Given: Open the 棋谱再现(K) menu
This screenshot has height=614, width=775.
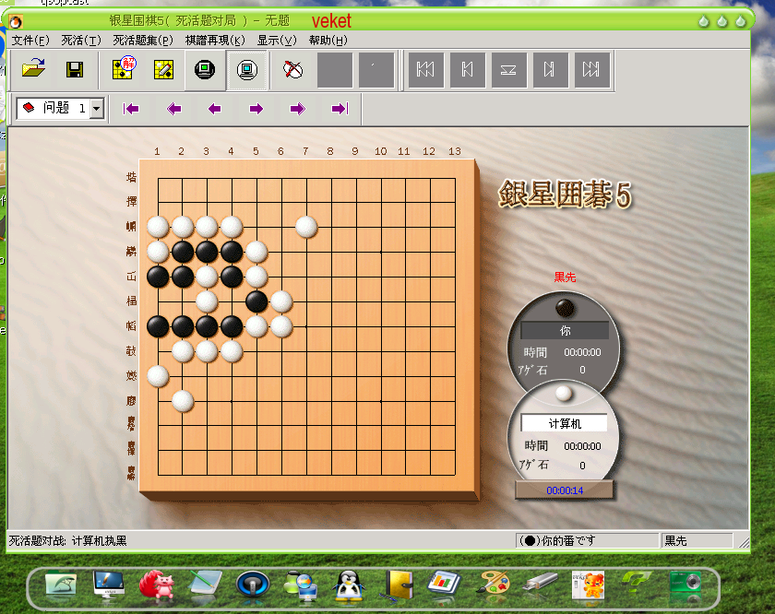Looking at the screenshot, I should 215,40.
